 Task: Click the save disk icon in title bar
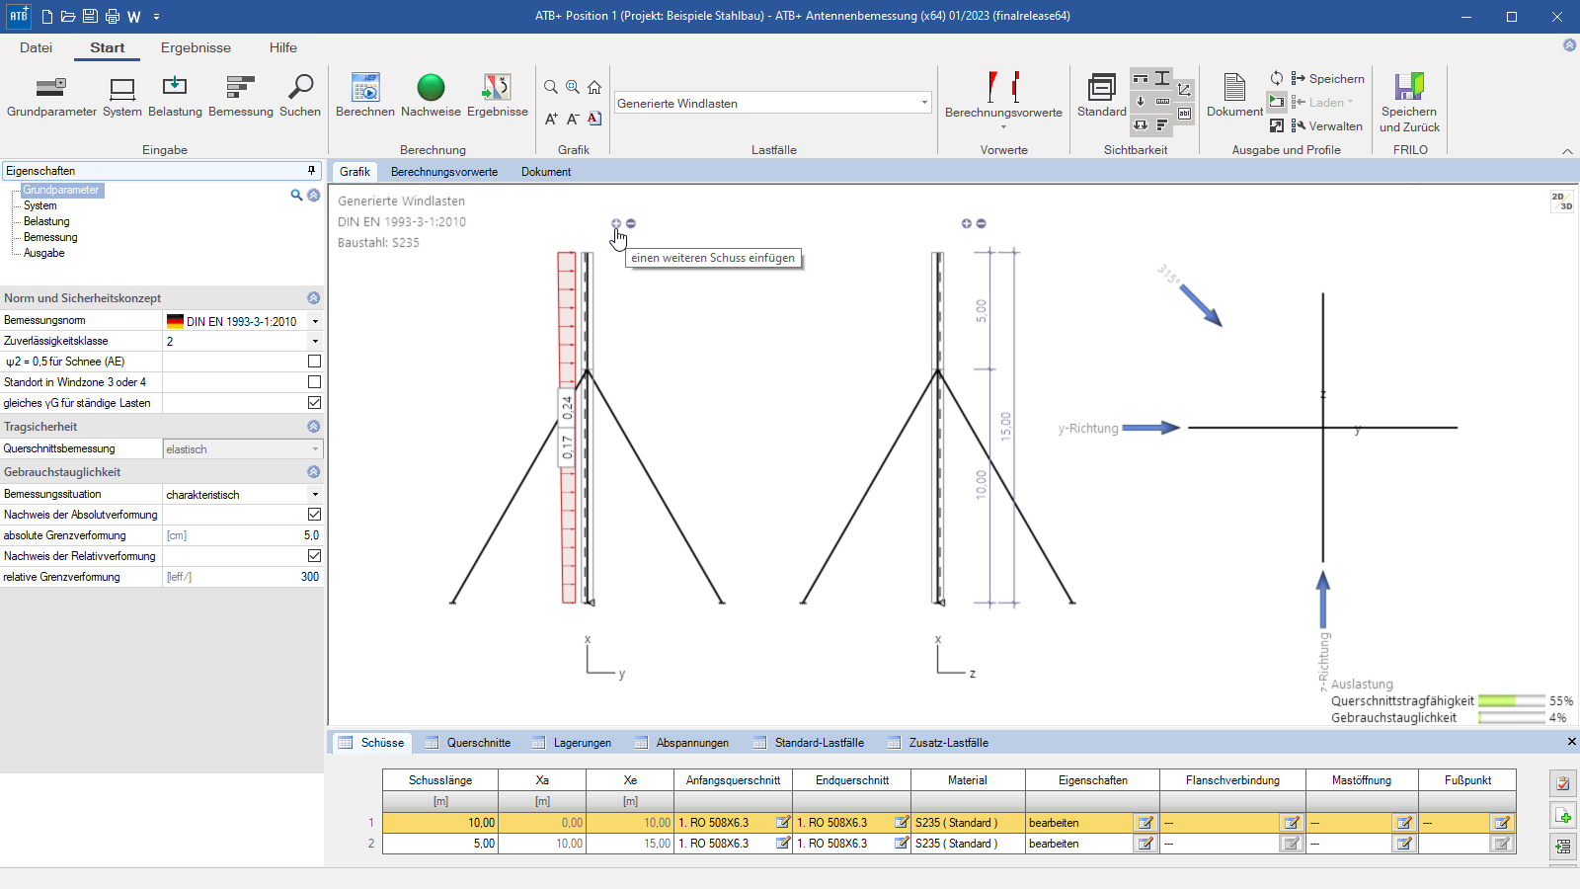pos(90,17)
